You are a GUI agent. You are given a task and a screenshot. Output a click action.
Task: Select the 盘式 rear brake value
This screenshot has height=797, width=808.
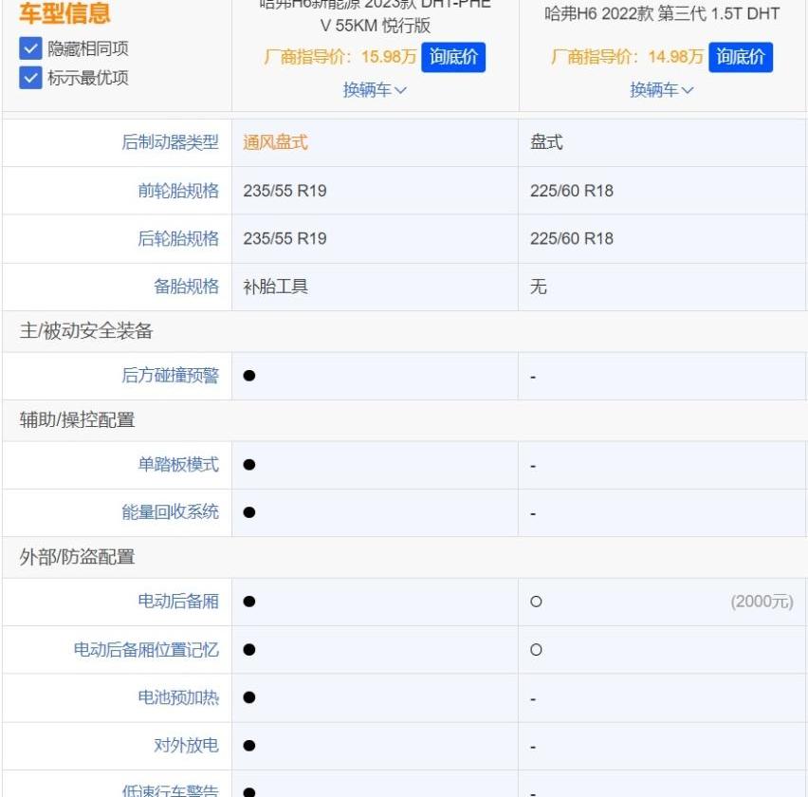[546, 142]
